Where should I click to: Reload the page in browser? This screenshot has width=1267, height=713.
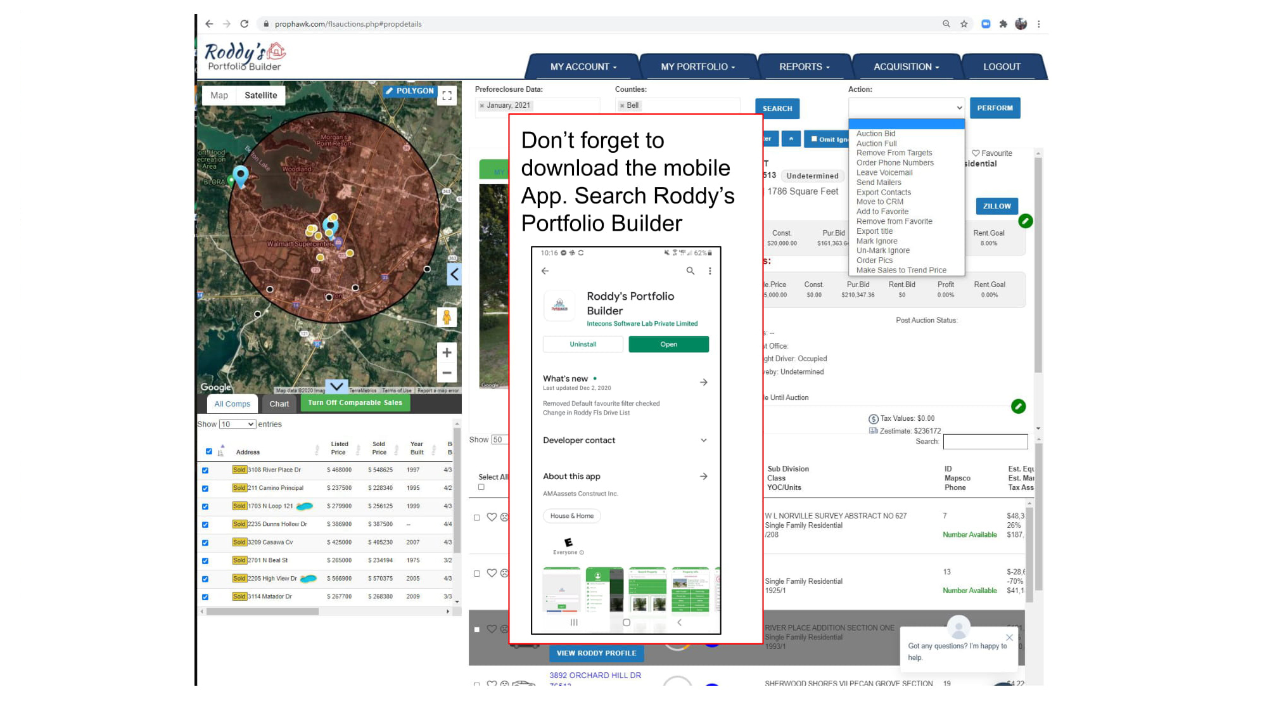pyautogui.click(x=245, y=24)
